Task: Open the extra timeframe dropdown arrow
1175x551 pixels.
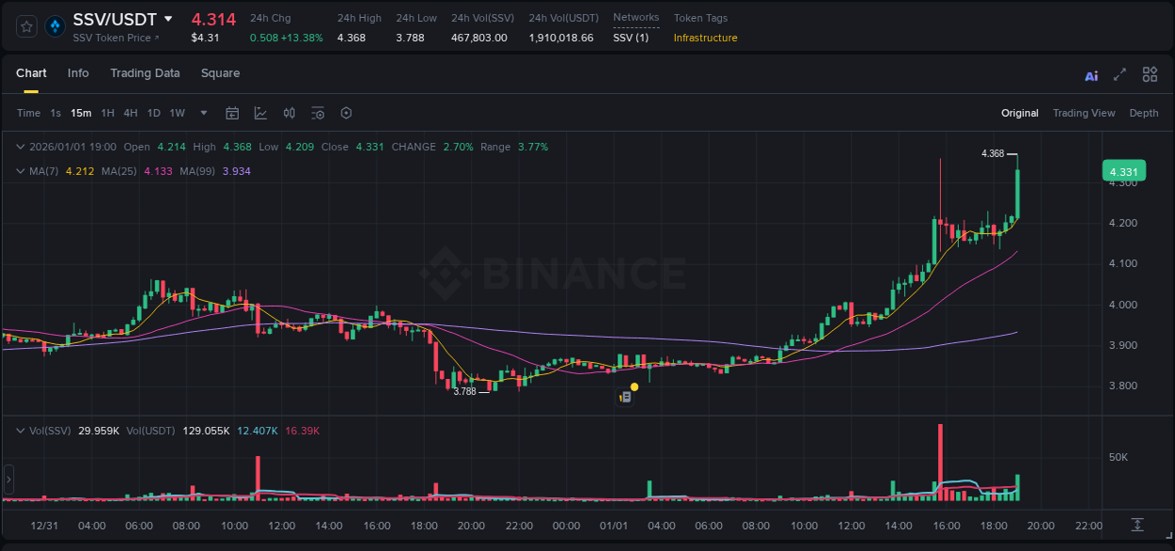Action: pos(202,112)
